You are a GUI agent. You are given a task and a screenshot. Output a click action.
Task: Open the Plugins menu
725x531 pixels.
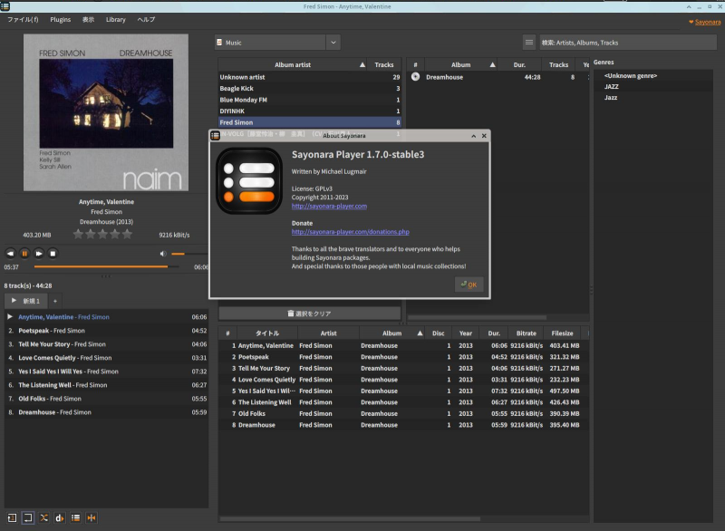click(x=61, y=19)
